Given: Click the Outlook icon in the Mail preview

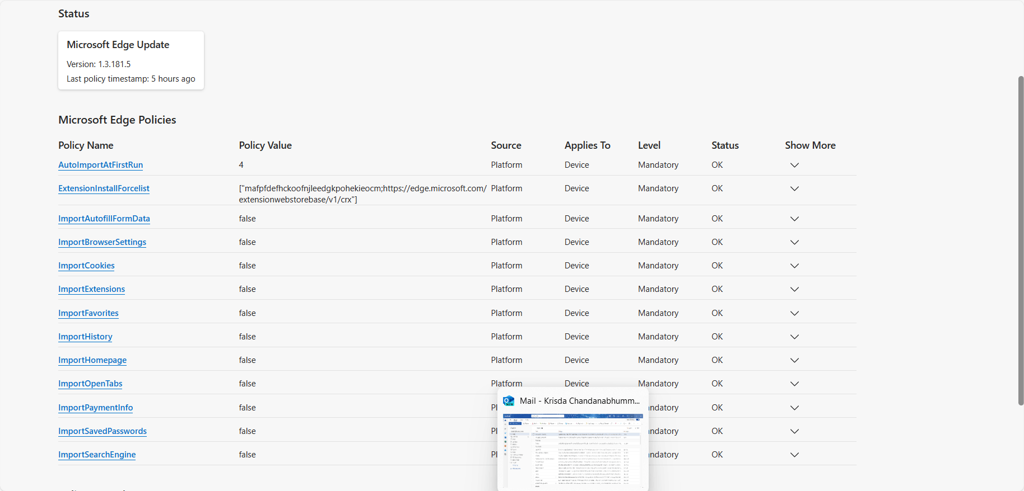Looking at the screenshot, I should point(509,401).
